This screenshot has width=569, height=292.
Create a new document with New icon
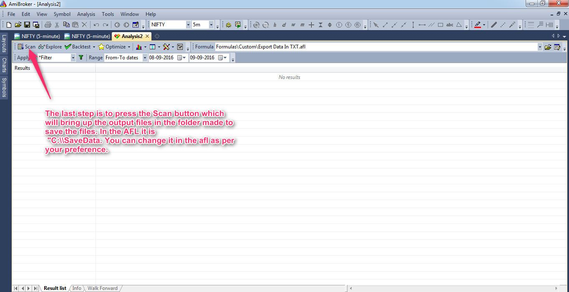[9, 25]
